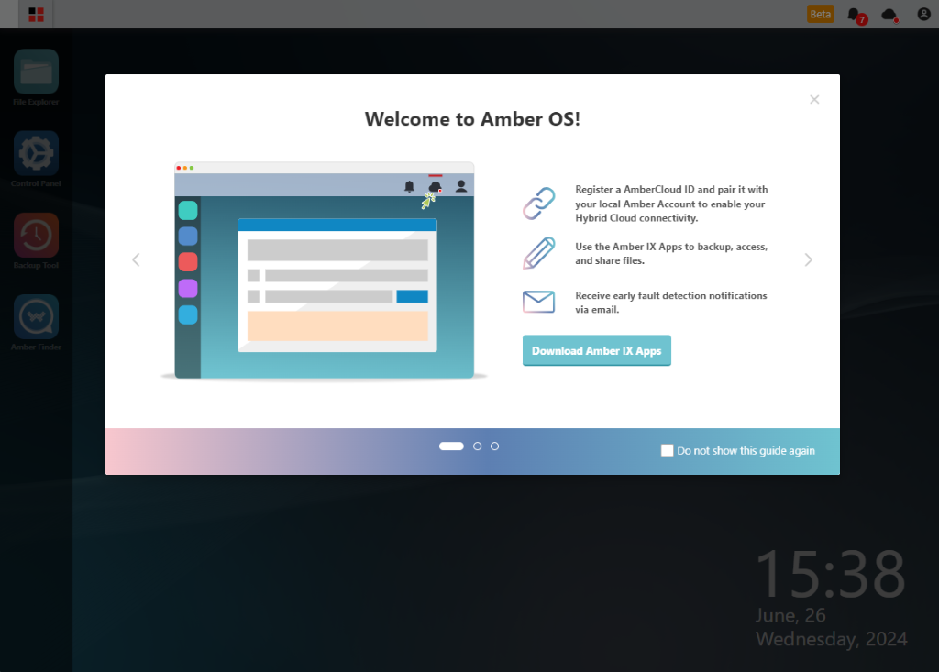The width and height of the screenshot is (939, 672).
Task: Open File Explorer desktop icon
Action: 36,78
